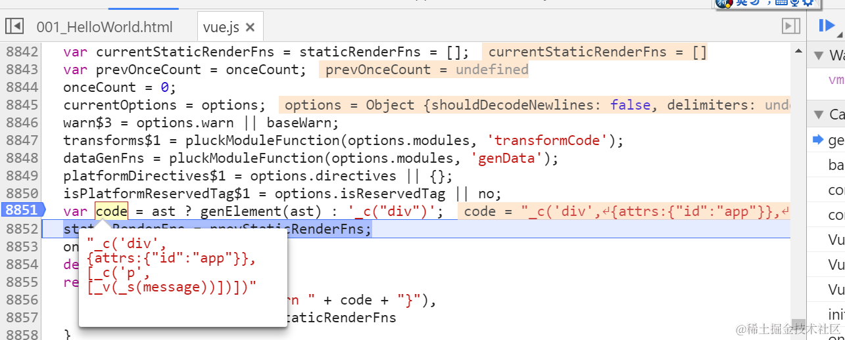Viewport: 845px width, 340px height.
Task: Set a breakpoint on line 8844
Action: (22, 87)
